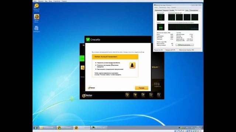Open the Вид menu in the VM window
This screenshot has height=132, width=236.
pyautogui.click(x=46, y=1)
